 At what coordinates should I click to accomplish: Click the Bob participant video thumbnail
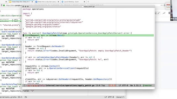tap(174, 10)
